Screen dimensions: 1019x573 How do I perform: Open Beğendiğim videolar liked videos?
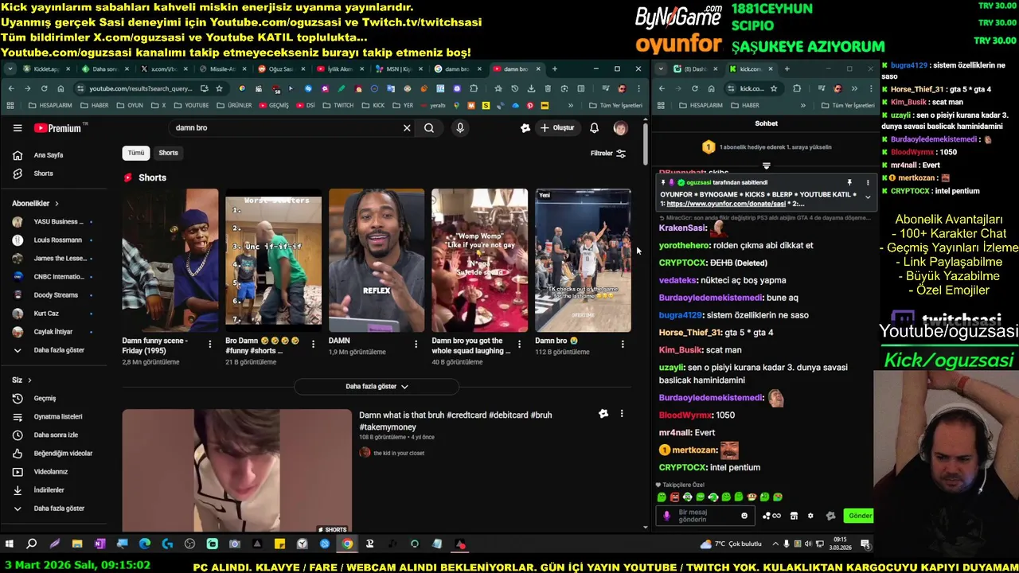click(x=63, y=453)
